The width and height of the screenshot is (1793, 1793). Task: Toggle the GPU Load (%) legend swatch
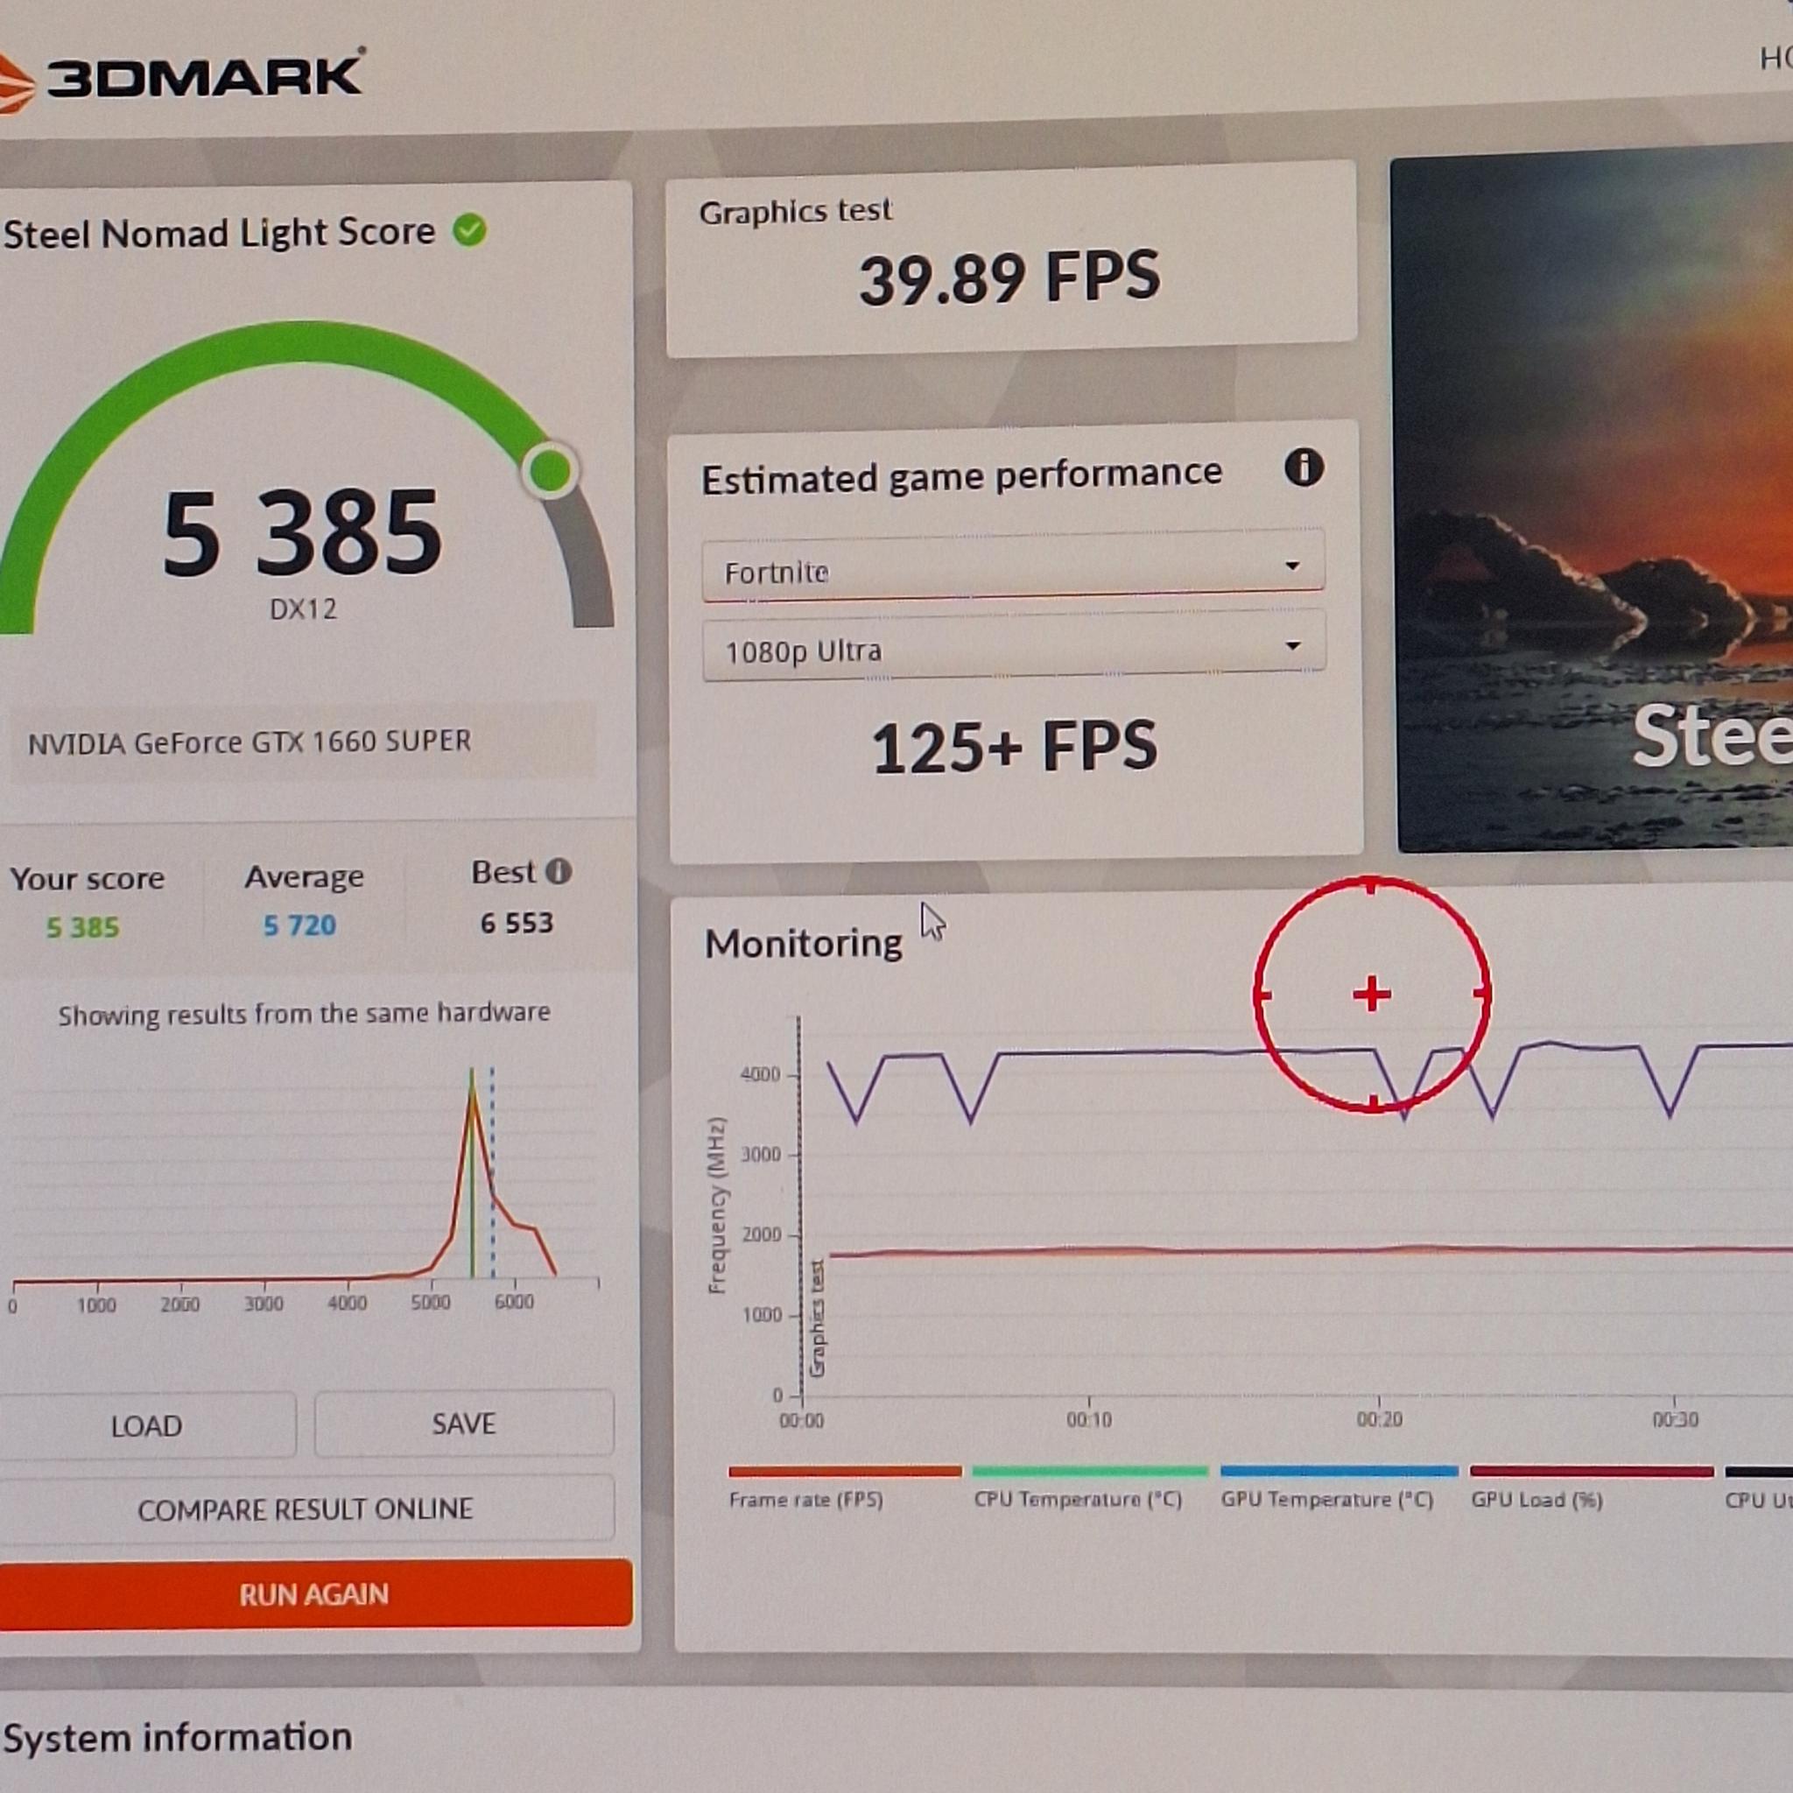(1592, 1471)
